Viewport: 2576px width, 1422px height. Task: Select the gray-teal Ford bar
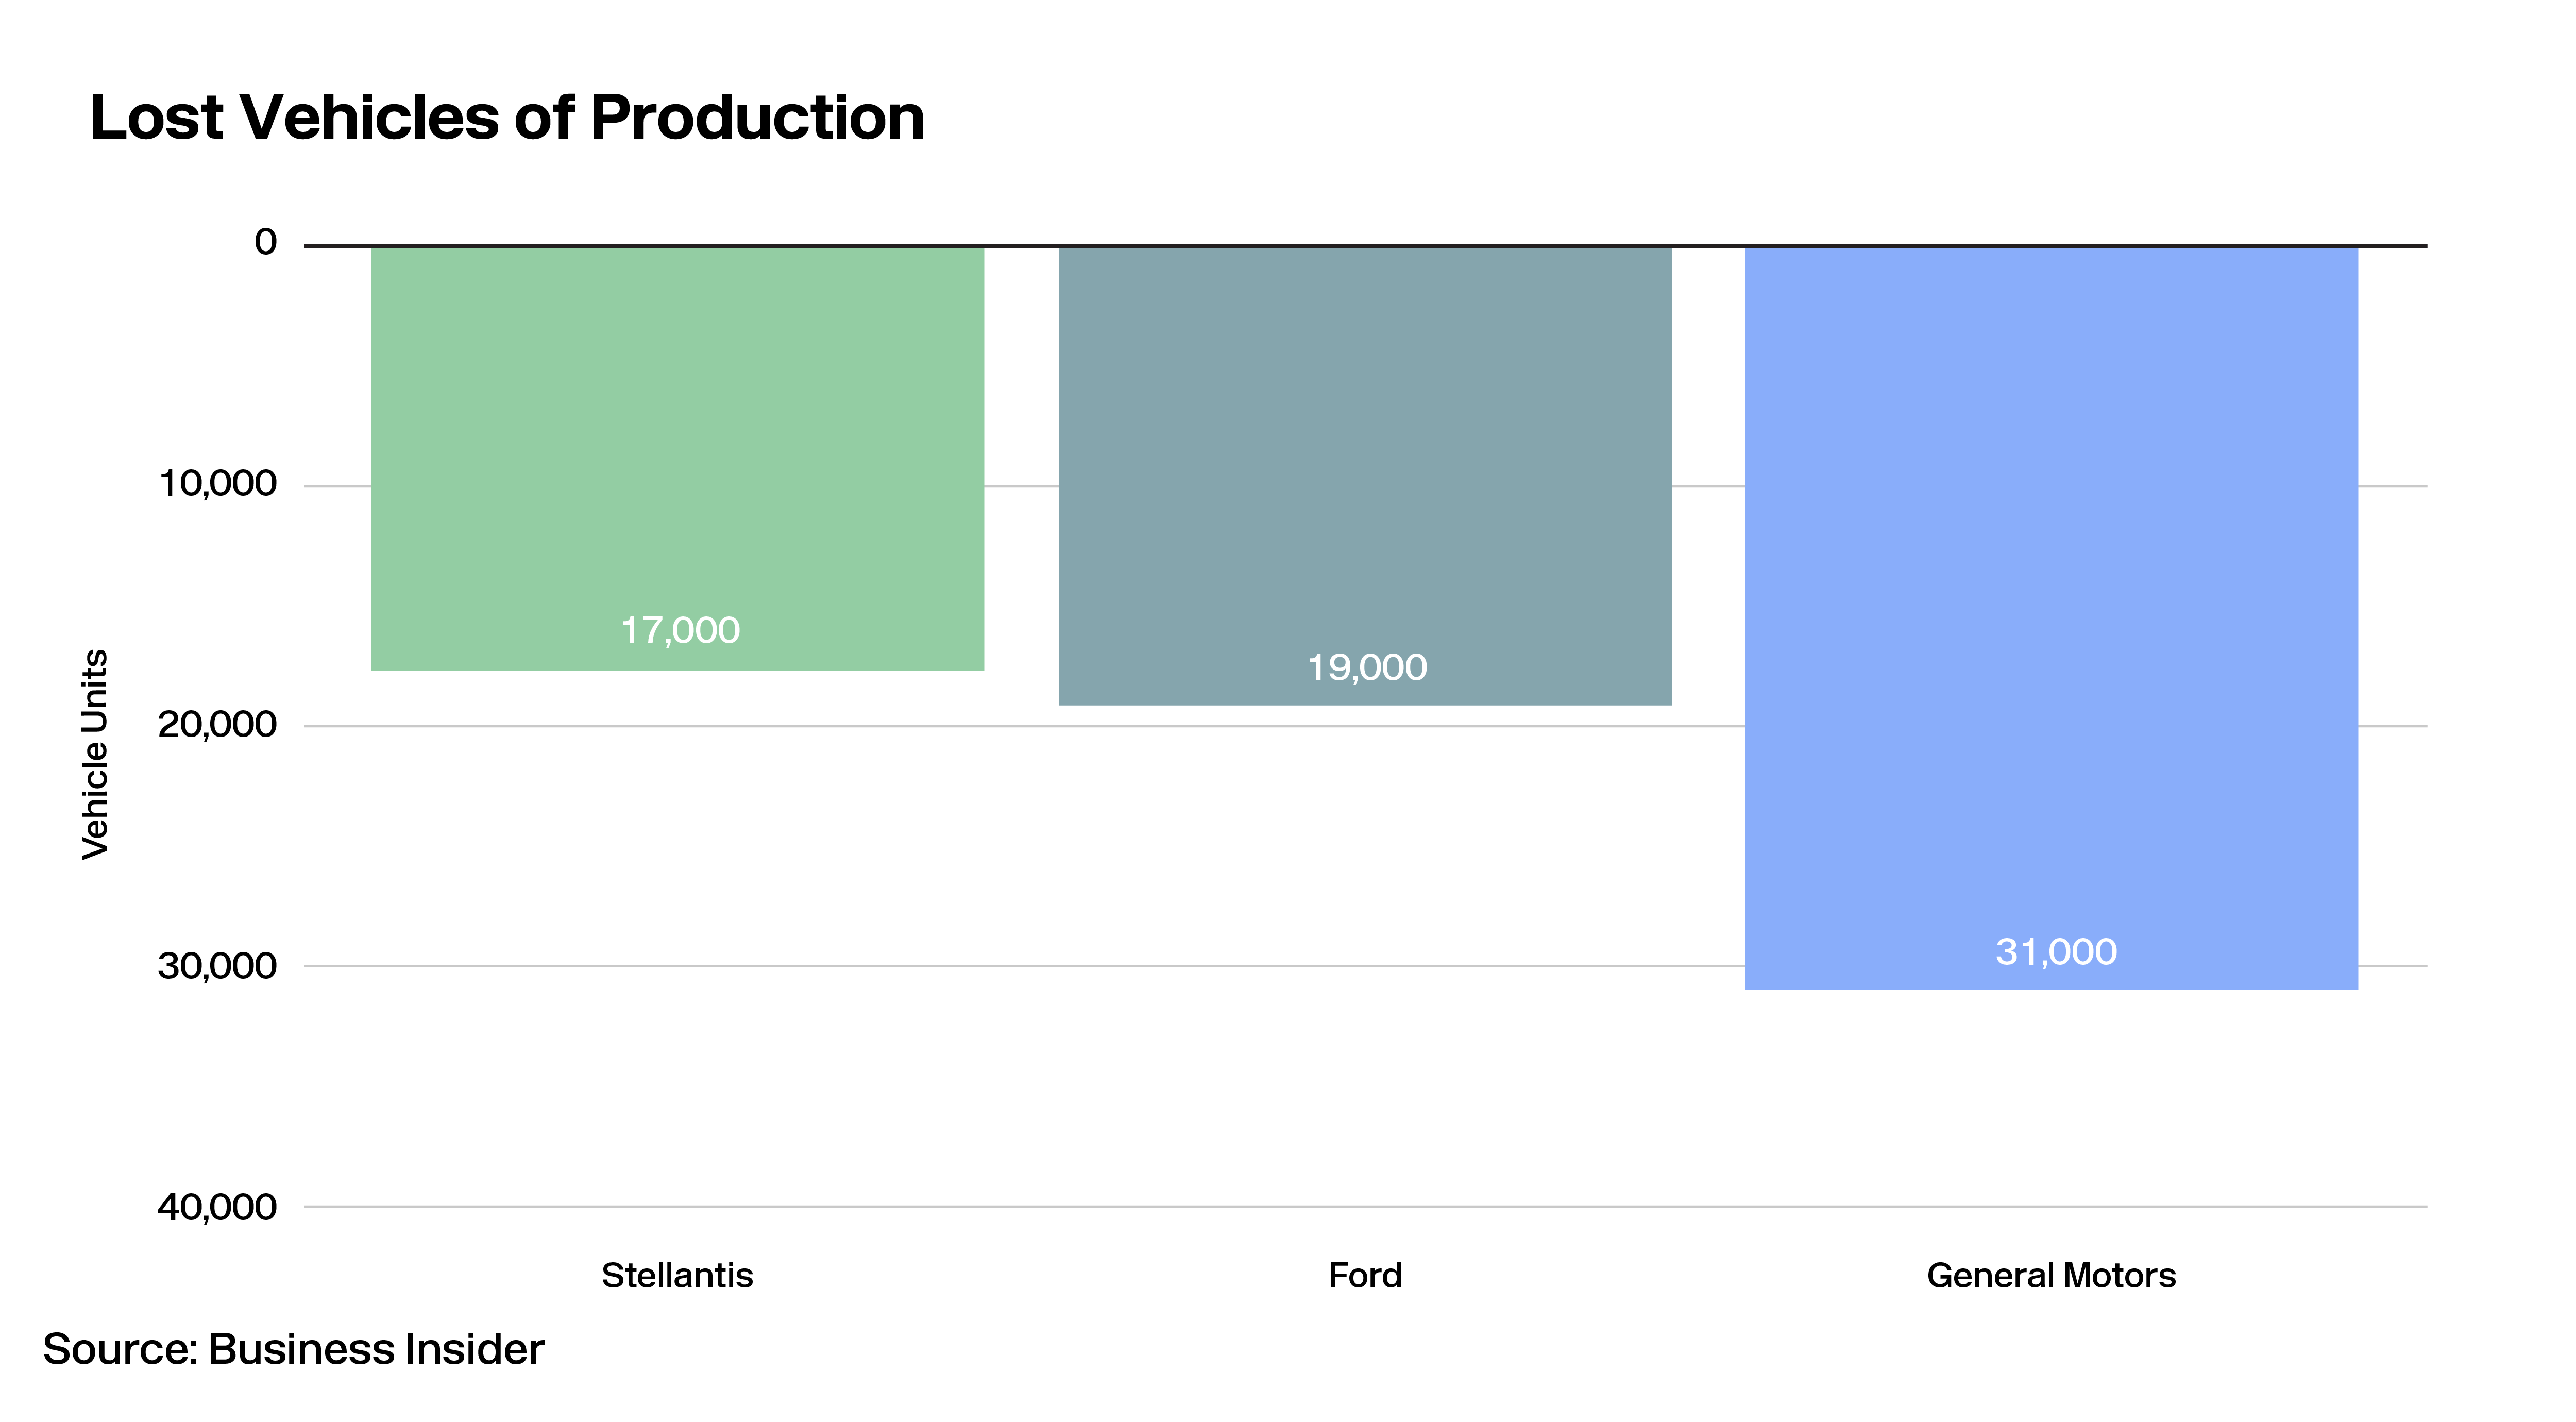[1365, 476]
